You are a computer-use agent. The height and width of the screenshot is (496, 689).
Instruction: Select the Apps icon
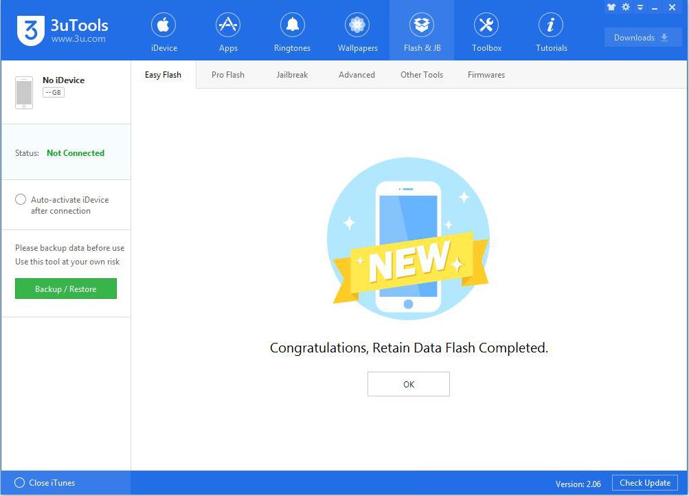point(228,30)
